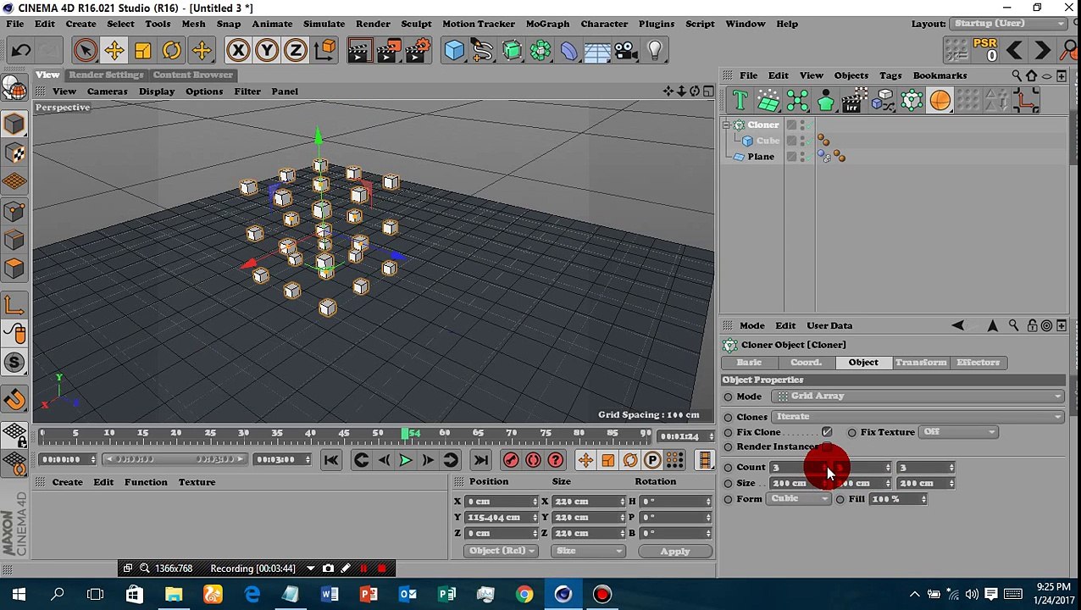Image resolution: width=1081 pixels, height=610 pixels.
Task: Toggle Plane visibility dots in Object Manager
Action: pyautogui.click(x=802, y=158)
